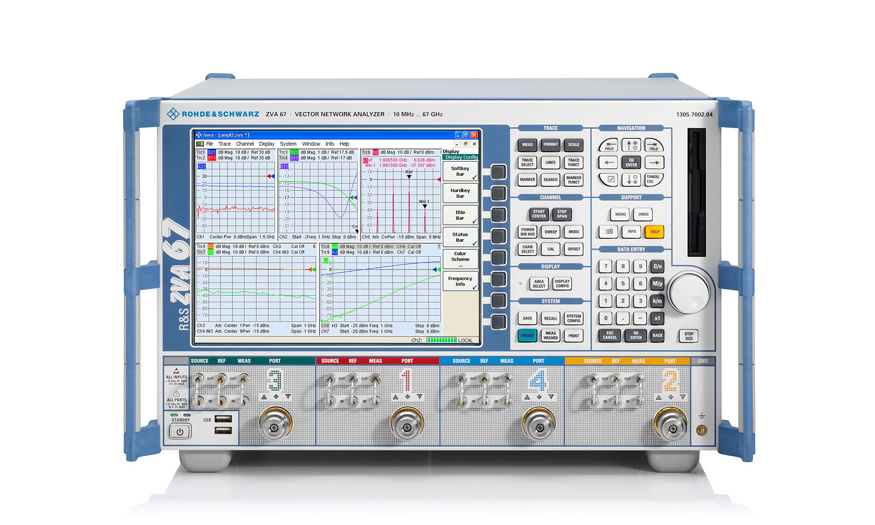Open the Color Scheme submenu softkey
The height and width of the screenshot is (525, 875).
click(x=460, y=259)
